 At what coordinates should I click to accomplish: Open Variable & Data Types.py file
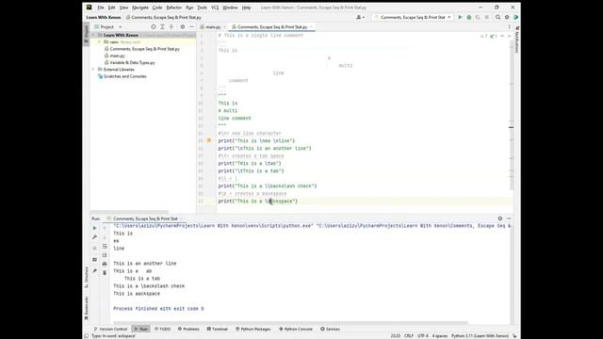(x=132, y=63)
